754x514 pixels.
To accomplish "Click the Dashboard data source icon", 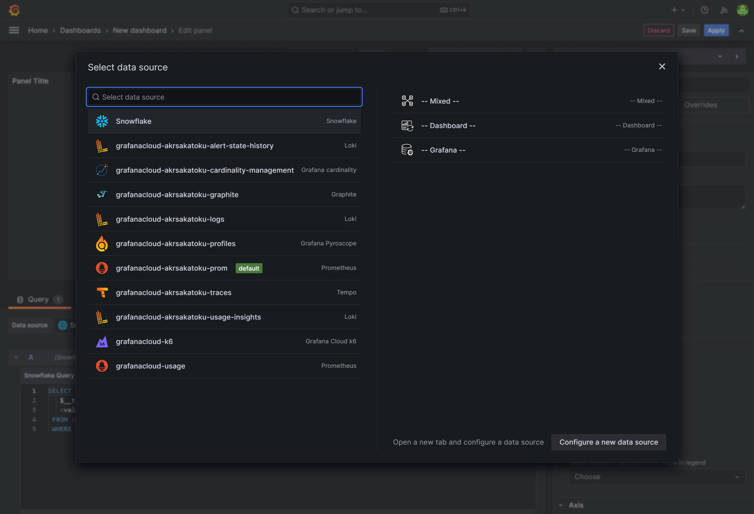I will pos(407,125).
